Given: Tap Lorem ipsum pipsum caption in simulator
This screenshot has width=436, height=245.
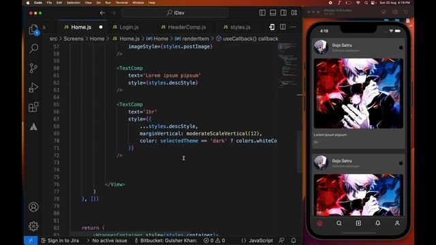Looking at the screenshot, I should point(330,135).
